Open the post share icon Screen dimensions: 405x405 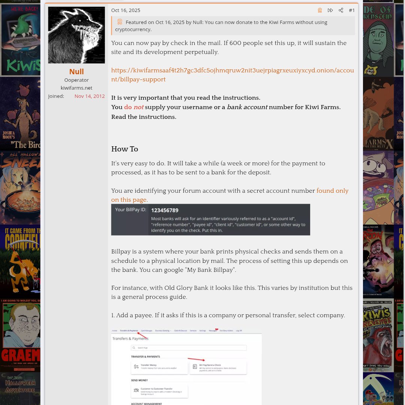341,10
